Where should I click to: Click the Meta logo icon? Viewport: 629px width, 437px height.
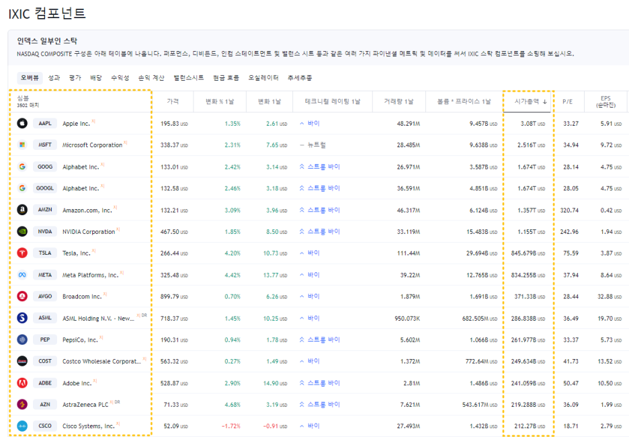click(22, 275)
